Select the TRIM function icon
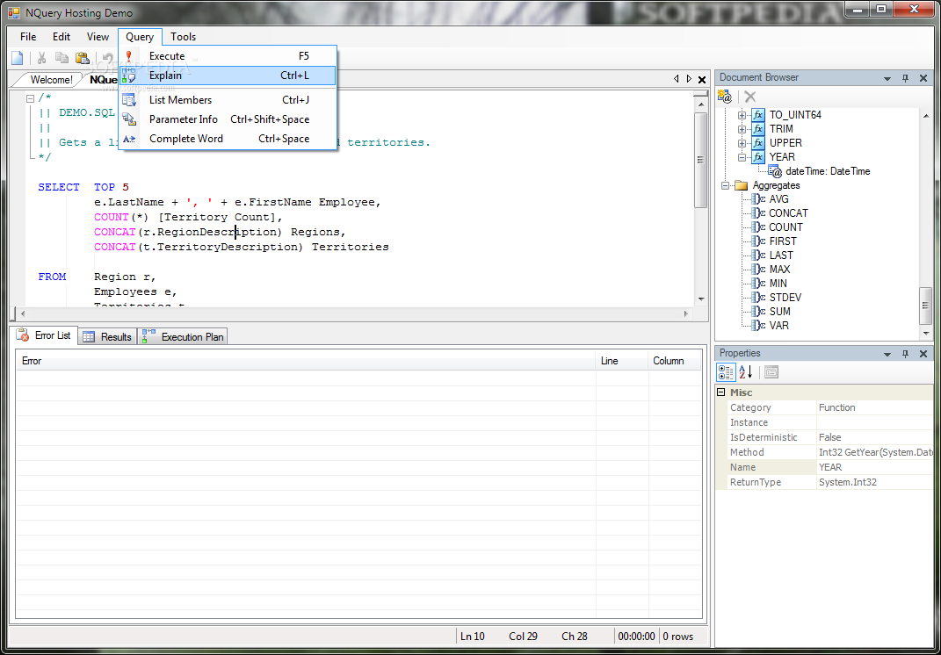This screenshot has width=941, height=655. (758, 129)
